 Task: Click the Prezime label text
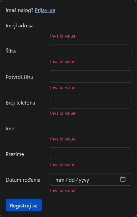15,154
